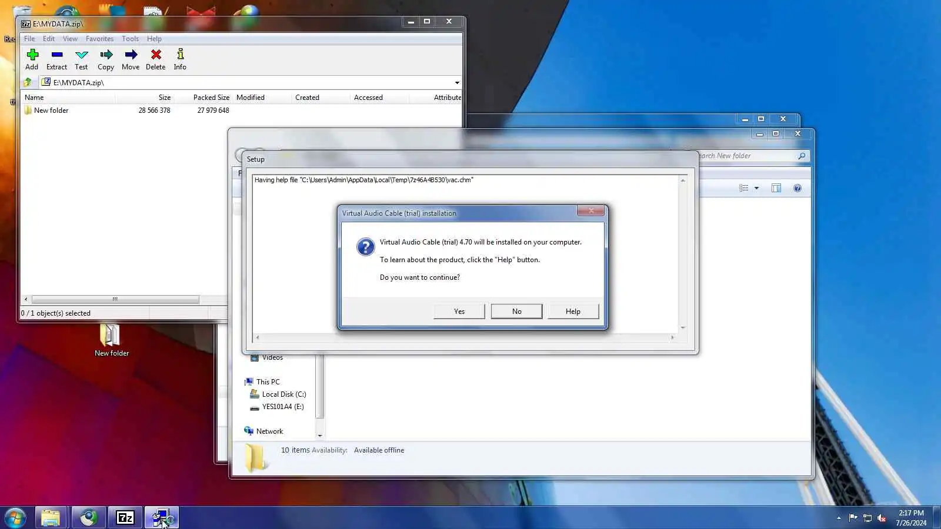Image resolution: width=941 pixels, height=529 pixels.
Task: Select the New folder desktop icon
Action: [x=111, y=340]
